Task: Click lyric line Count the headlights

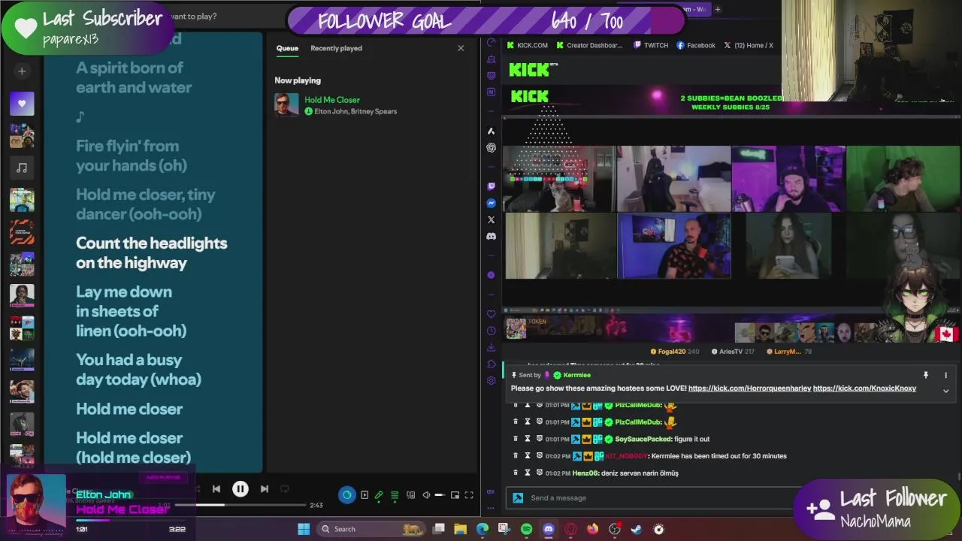Action: pos(151,252)
